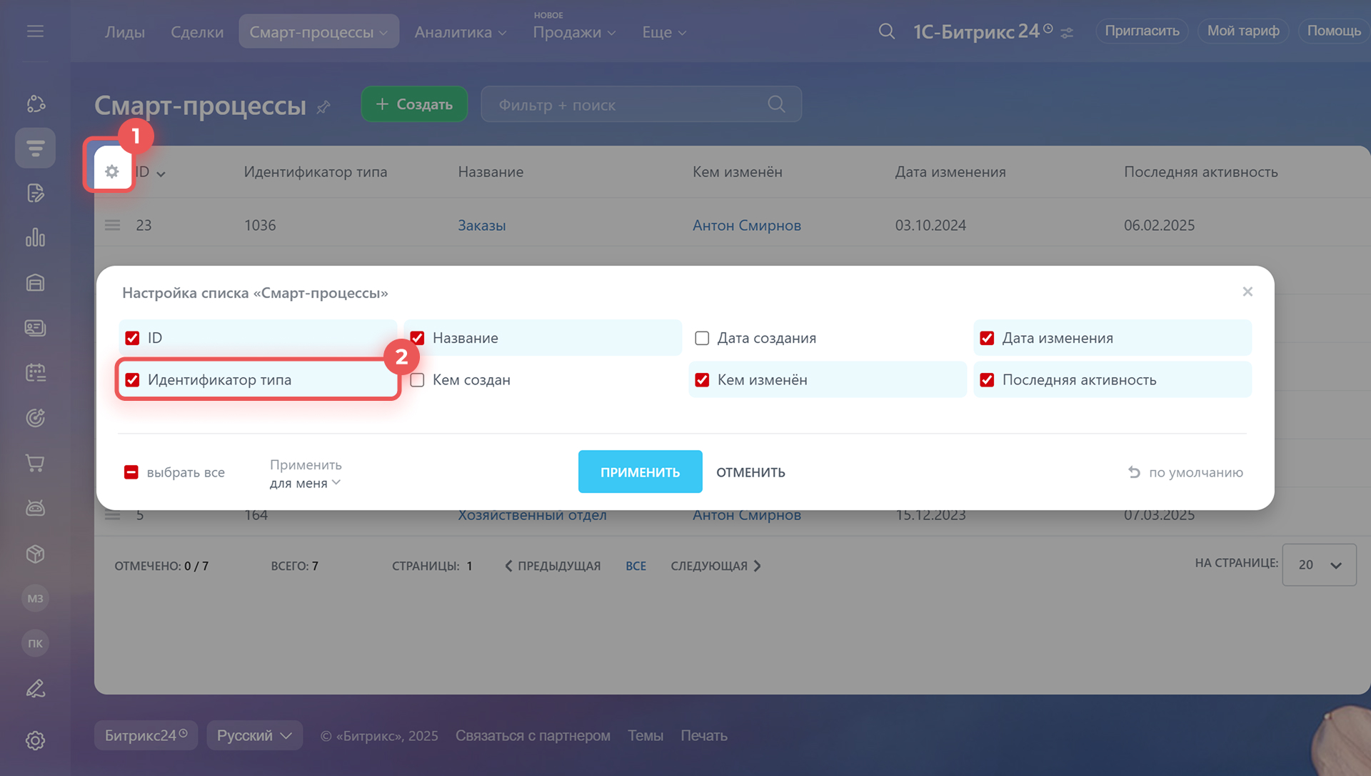Open the hamburger menu icon
The image size is (1371, 776).
point(35,31)
